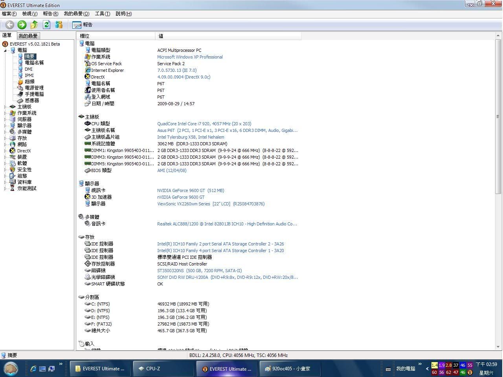503x377 pixels.
Task: Click the scrollbar up arrow
Action: [x=498, y=36]
